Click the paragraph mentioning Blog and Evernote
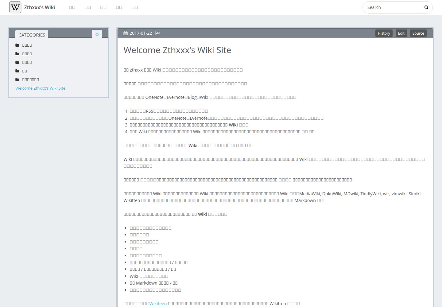 click(210, 97)
